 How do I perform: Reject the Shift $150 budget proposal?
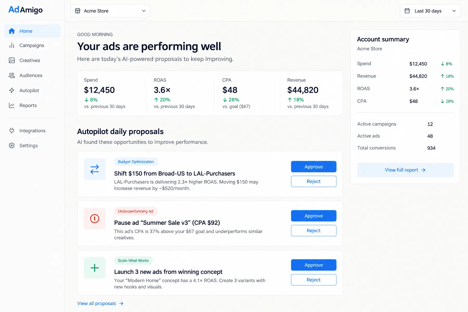314,181
